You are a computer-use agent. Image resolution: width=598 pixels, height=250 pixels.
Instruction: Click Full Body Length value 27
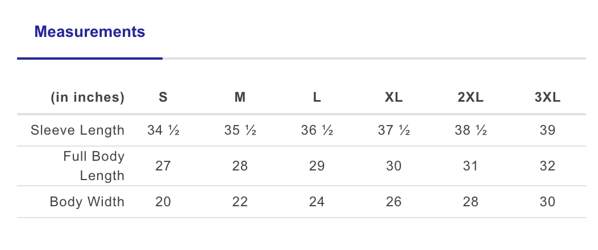[163, 166]
